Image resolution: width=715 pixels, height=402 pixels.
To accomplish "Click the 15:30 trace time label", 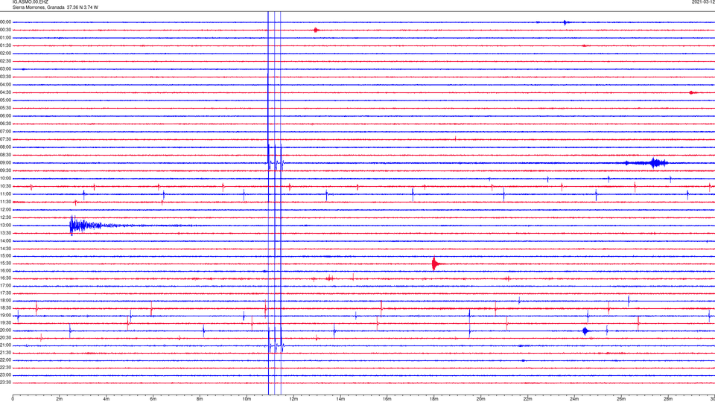I will tap(5, 264).
